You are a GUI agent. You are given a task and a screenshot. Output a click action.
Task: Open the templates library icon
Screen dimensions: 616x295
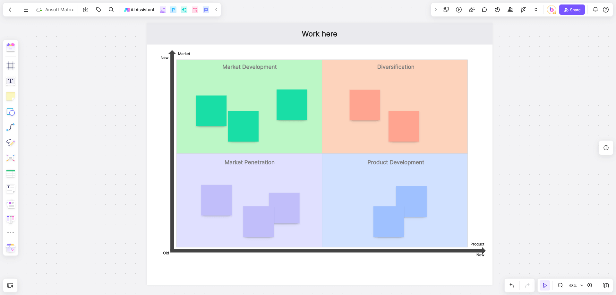[11, 47]
